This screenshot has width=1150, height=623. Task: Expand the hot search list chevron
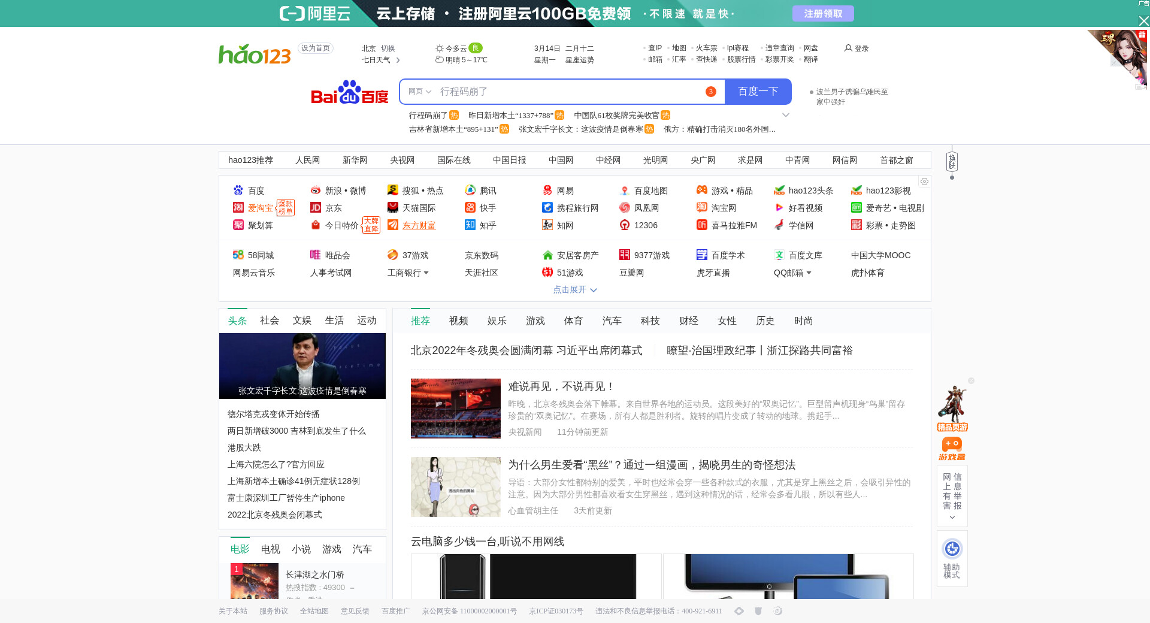786,115
